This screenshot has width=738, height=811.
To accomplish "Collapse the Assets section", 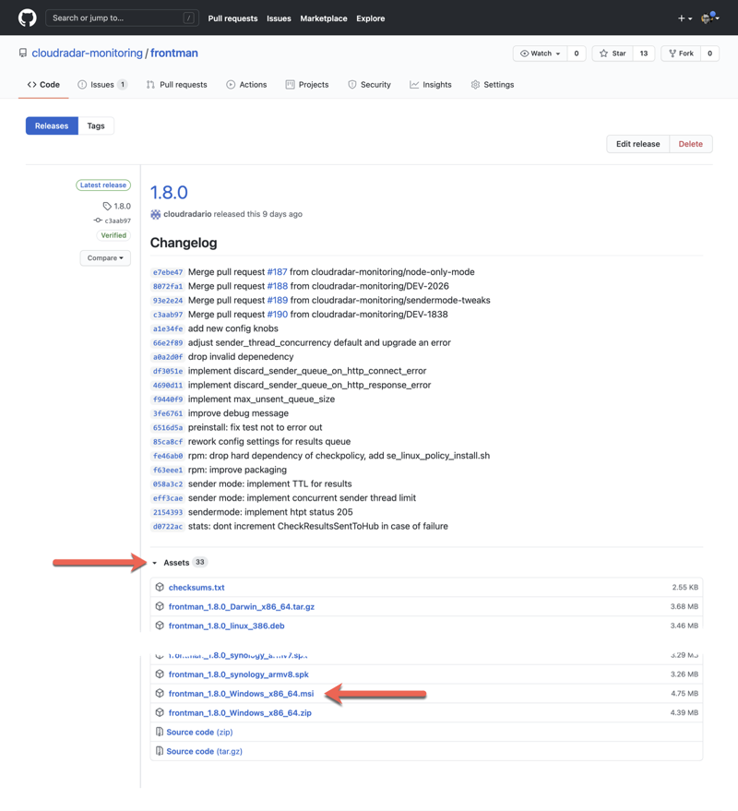I will tap(175, 563).
